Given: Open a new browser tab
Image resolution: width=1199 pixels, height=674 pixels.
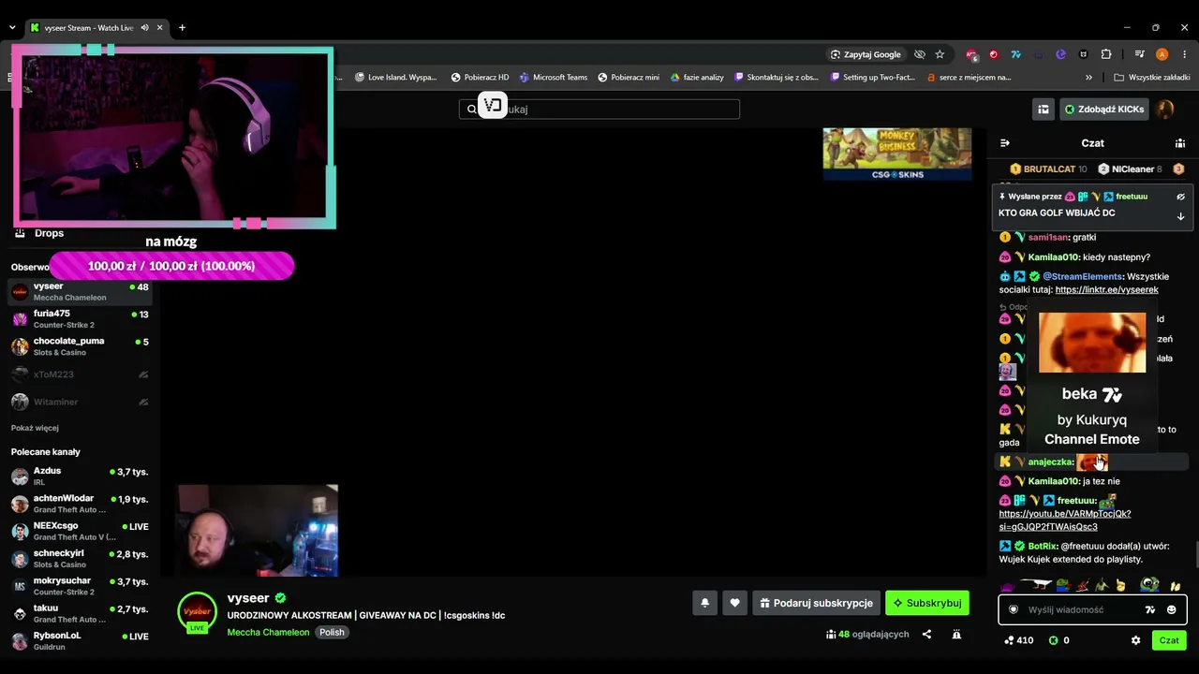Looking at the screenshot, I should click(182, 28).
